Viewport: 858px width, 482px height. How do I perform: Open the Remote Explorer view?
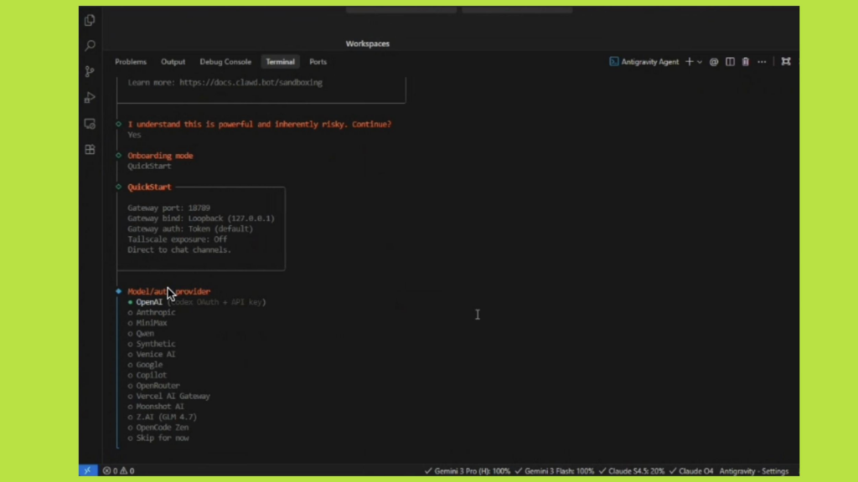pyautogui.click(x=90, y=124)
